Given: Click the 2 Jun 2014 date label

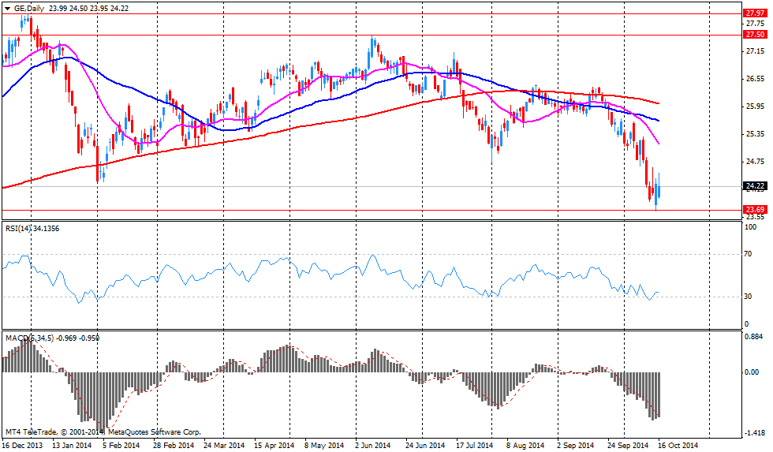Looking at the screenshot, I should coord(373,446).
